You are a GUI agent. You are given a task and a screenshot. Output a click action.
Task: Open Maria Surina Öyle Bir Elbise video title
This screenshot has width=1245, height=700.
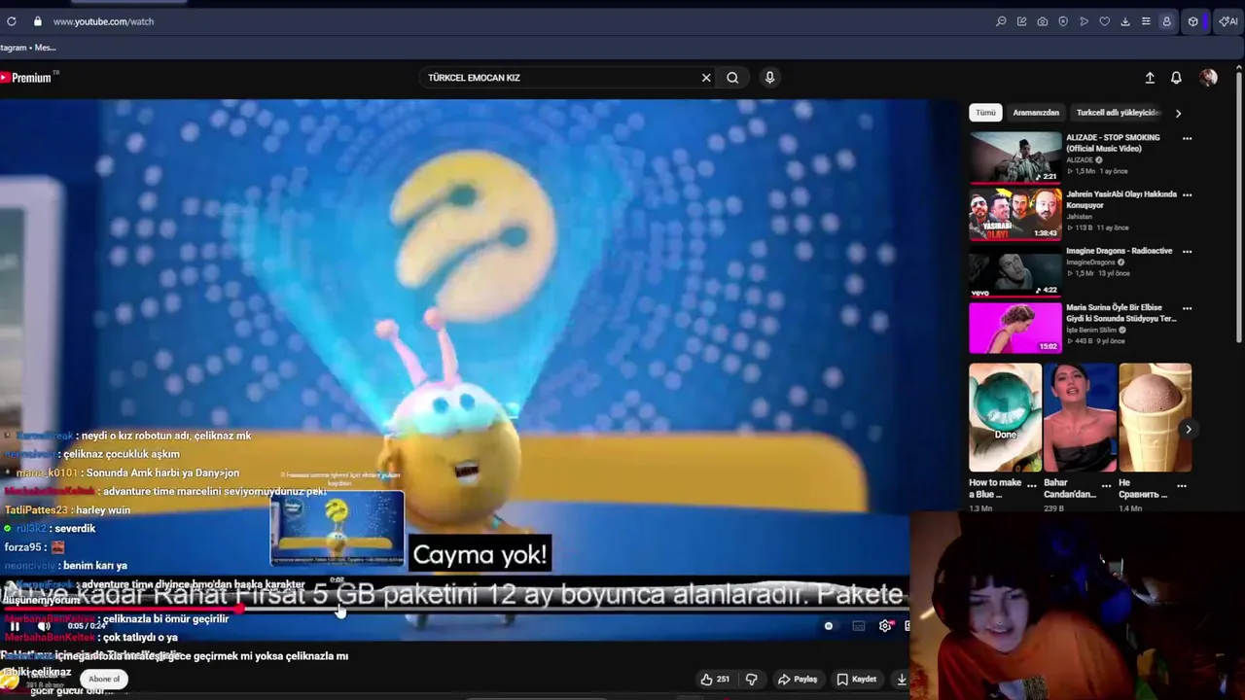coord(1121,313)
